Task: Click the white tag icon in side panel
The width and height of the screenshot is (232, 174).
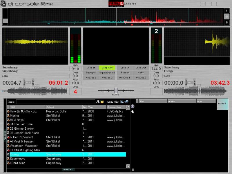Action: point(133,112)
